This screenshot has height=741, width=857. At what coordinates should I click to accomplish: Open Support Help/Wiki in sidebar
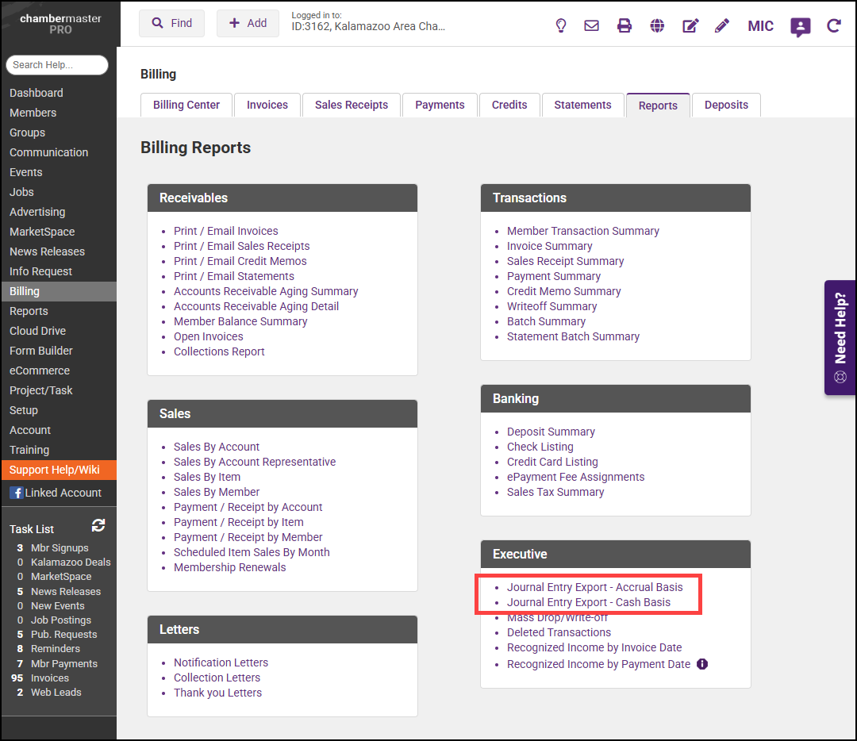[x=55, y=470]
